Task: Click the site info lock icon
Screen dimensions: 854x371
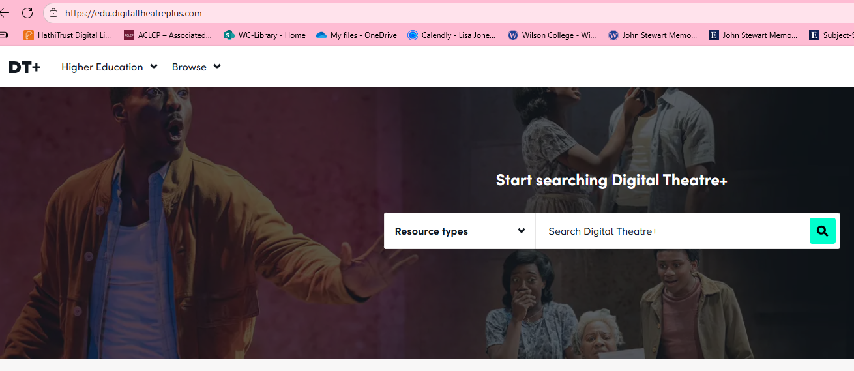Action: (53, 13)
